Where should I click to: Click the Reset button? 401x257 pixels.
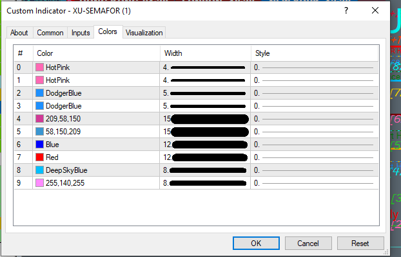(x=360, y=244)
